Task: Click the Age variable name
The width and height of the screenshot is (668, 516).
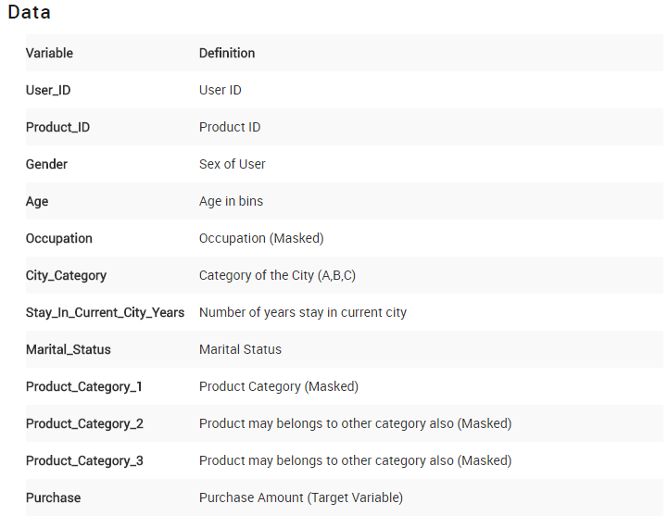Action: pos(37,201)
